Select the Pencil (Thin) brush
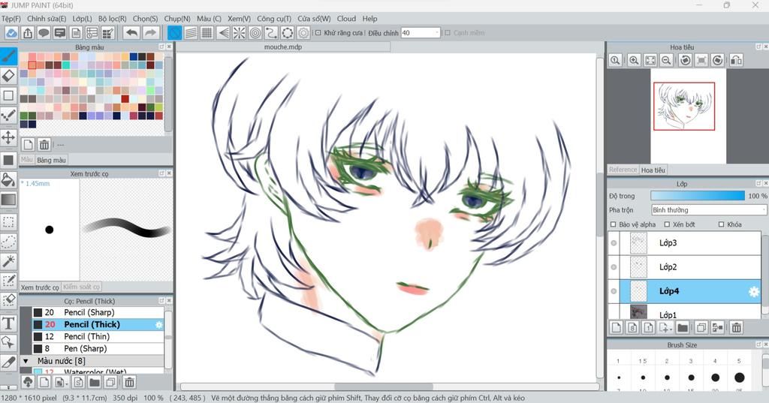Screen dimensions: 769x403 click(86, 336)
